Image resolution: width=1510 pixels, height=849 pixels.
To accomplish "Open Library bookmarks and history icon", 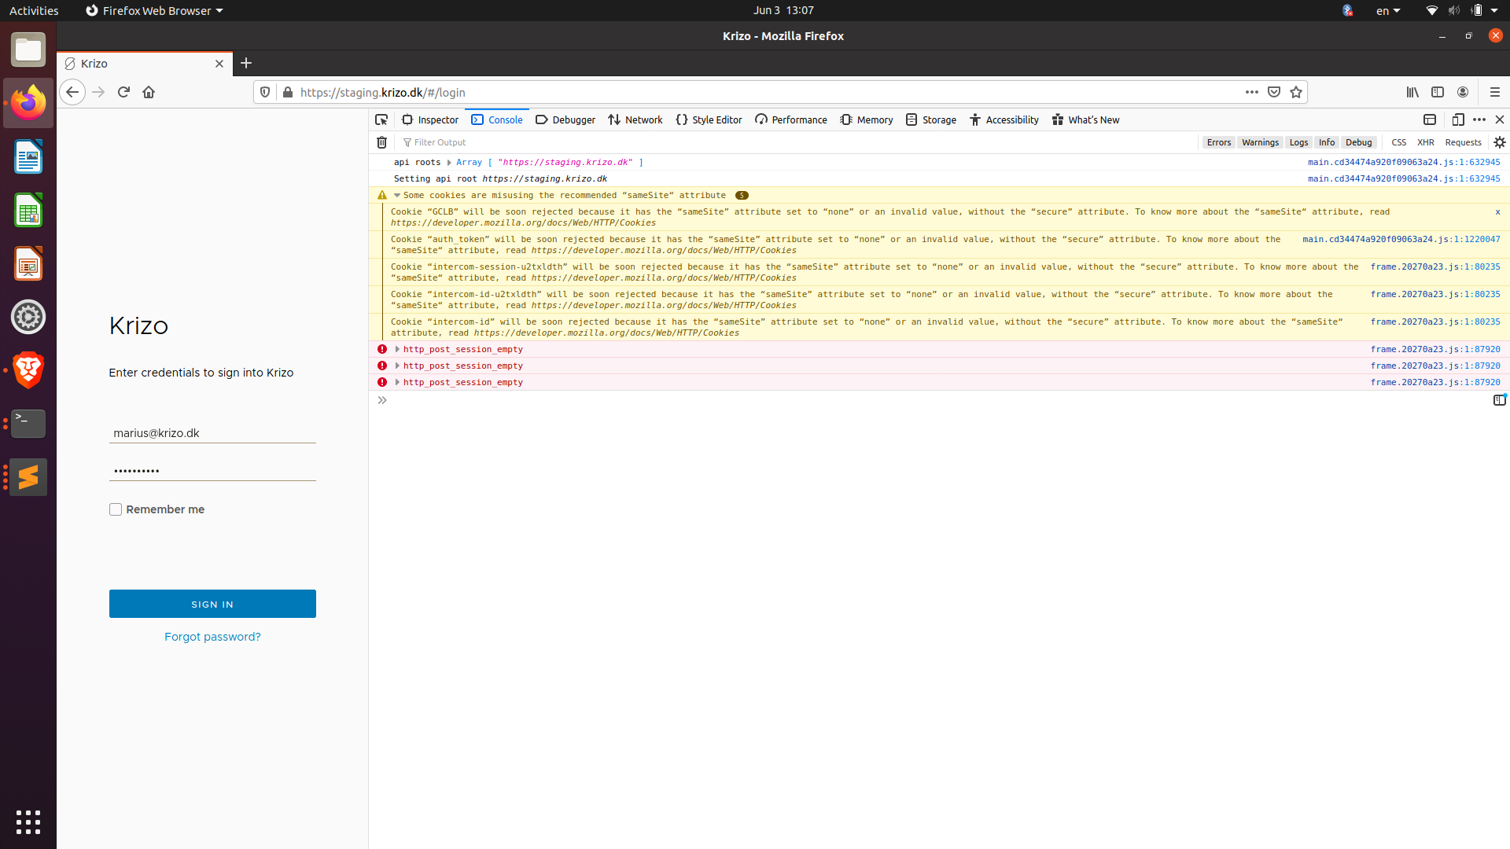I will 1412,92.
